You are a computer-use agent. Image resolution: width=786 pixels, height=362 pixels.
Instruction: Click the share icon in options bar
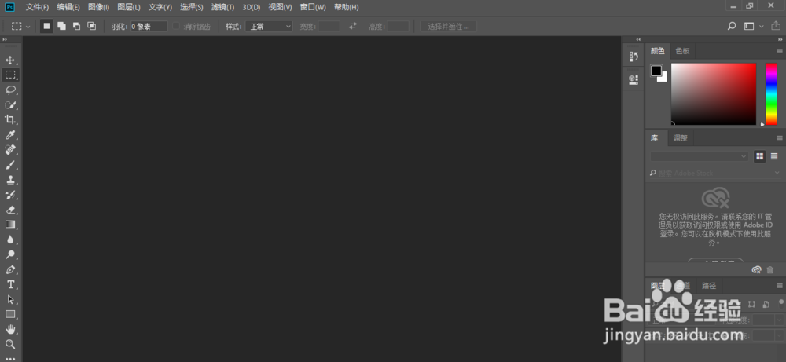click(x=776, y=26)
